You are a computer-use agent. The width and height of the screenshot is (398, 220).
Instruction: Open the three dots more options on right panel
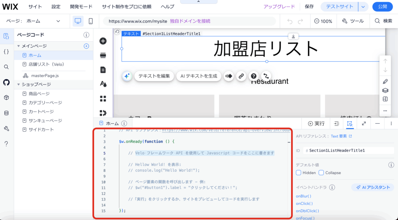(385, 111)
